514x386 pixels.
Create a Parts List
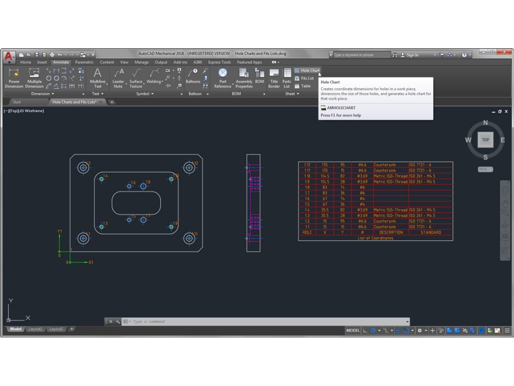(x=287, y=78)
